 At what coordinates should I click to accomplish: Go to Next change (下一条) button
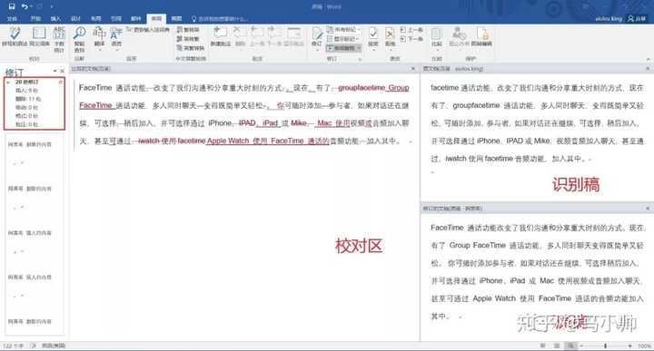pyautogui.click(x=411, y=39)
